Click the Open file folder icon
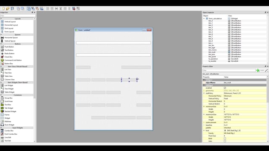269x151 pixels. [8, 8]
